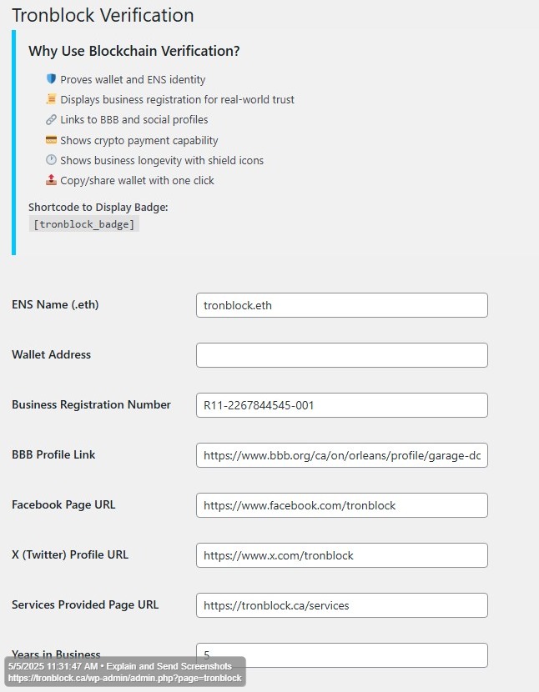Select the BBB Profile Link field
The height and width of the screenshot is (692, 539).
click(x=341, y=455)
